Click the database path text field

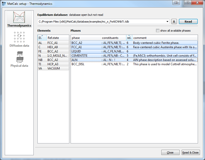click(100, 22)
